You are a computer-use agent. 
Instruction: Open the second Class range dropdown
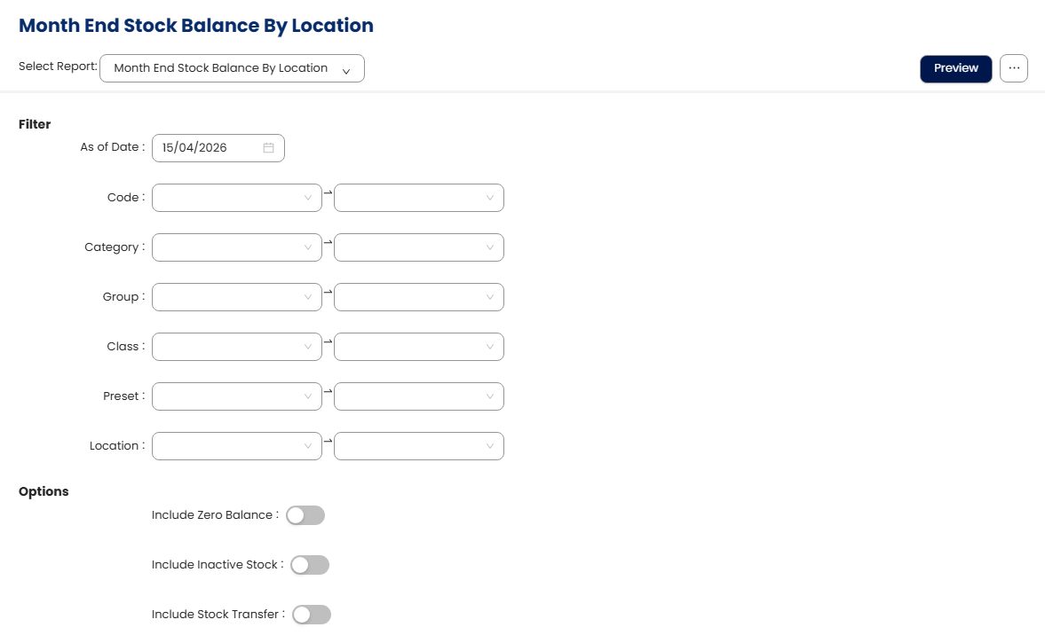(419, 347)
